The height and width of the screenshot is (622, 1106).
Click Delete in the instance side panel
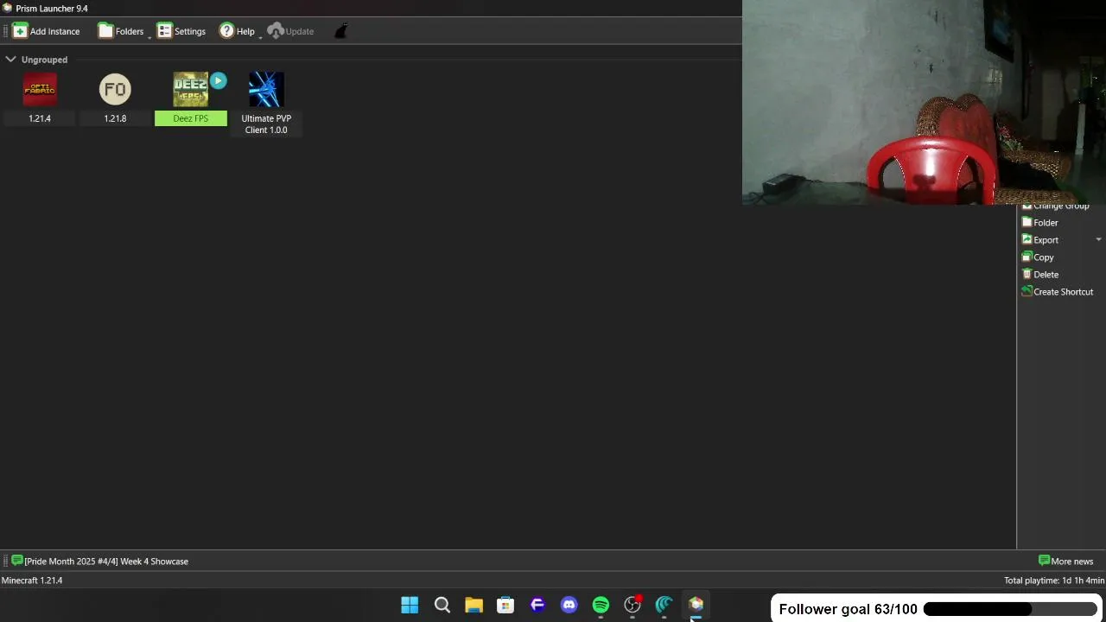pyautogui.click(x=1040, y=275)
